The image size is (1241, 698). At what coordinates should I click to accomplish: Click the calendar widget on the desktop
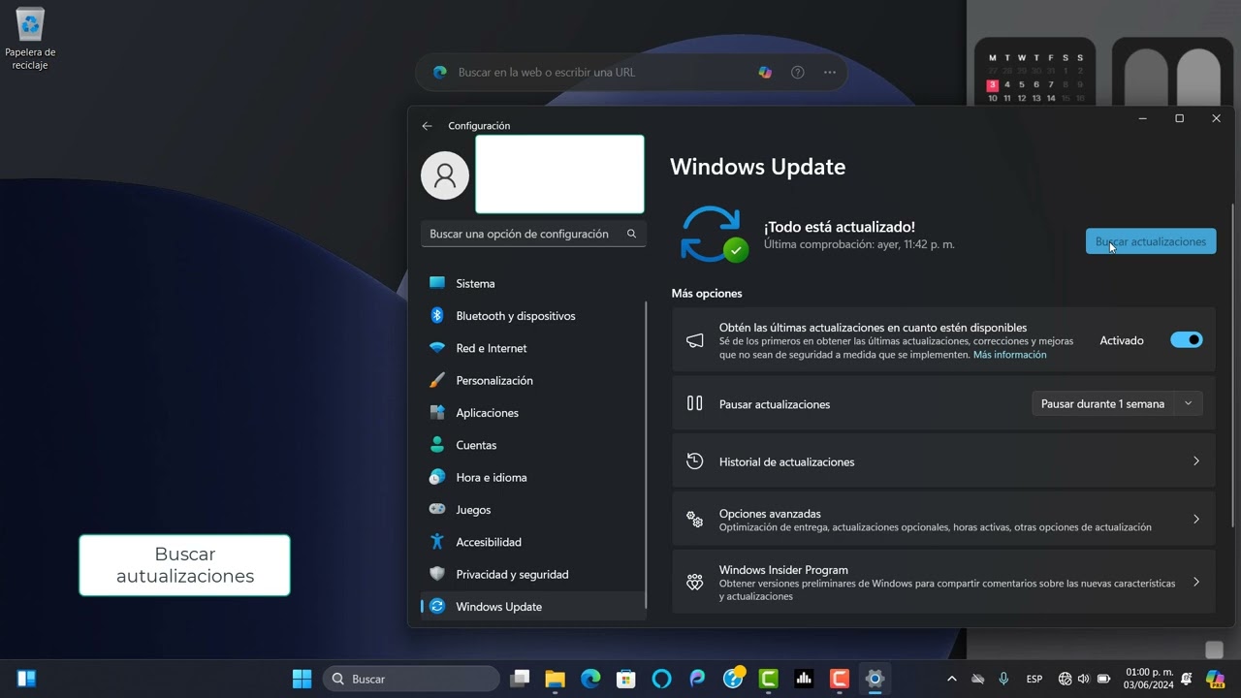1035,74
